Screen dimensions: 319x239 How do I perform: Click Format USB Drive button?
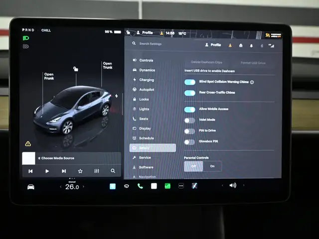pyautogui.click(x=253, y=63)
